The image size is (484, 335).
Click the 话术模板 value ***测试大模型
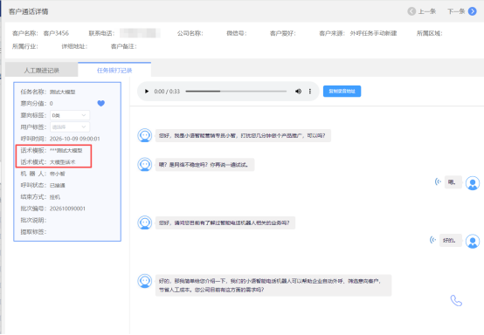pos(66,150)
